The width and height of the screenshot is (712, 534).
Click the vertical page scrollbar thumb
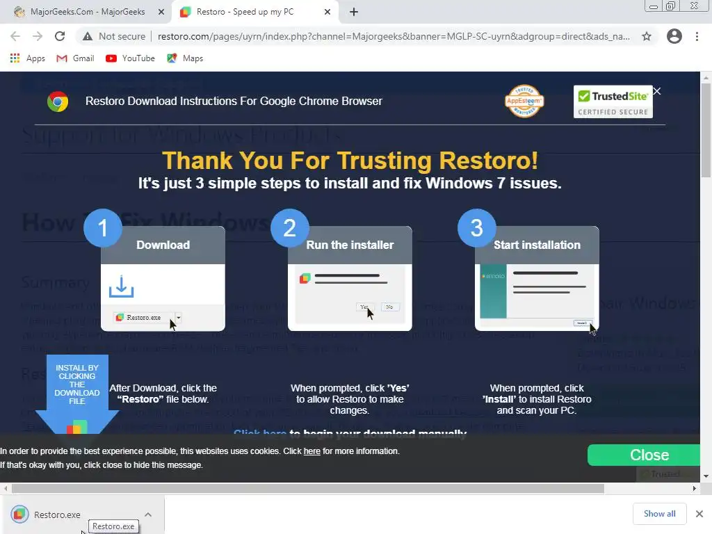pos(706,131)
